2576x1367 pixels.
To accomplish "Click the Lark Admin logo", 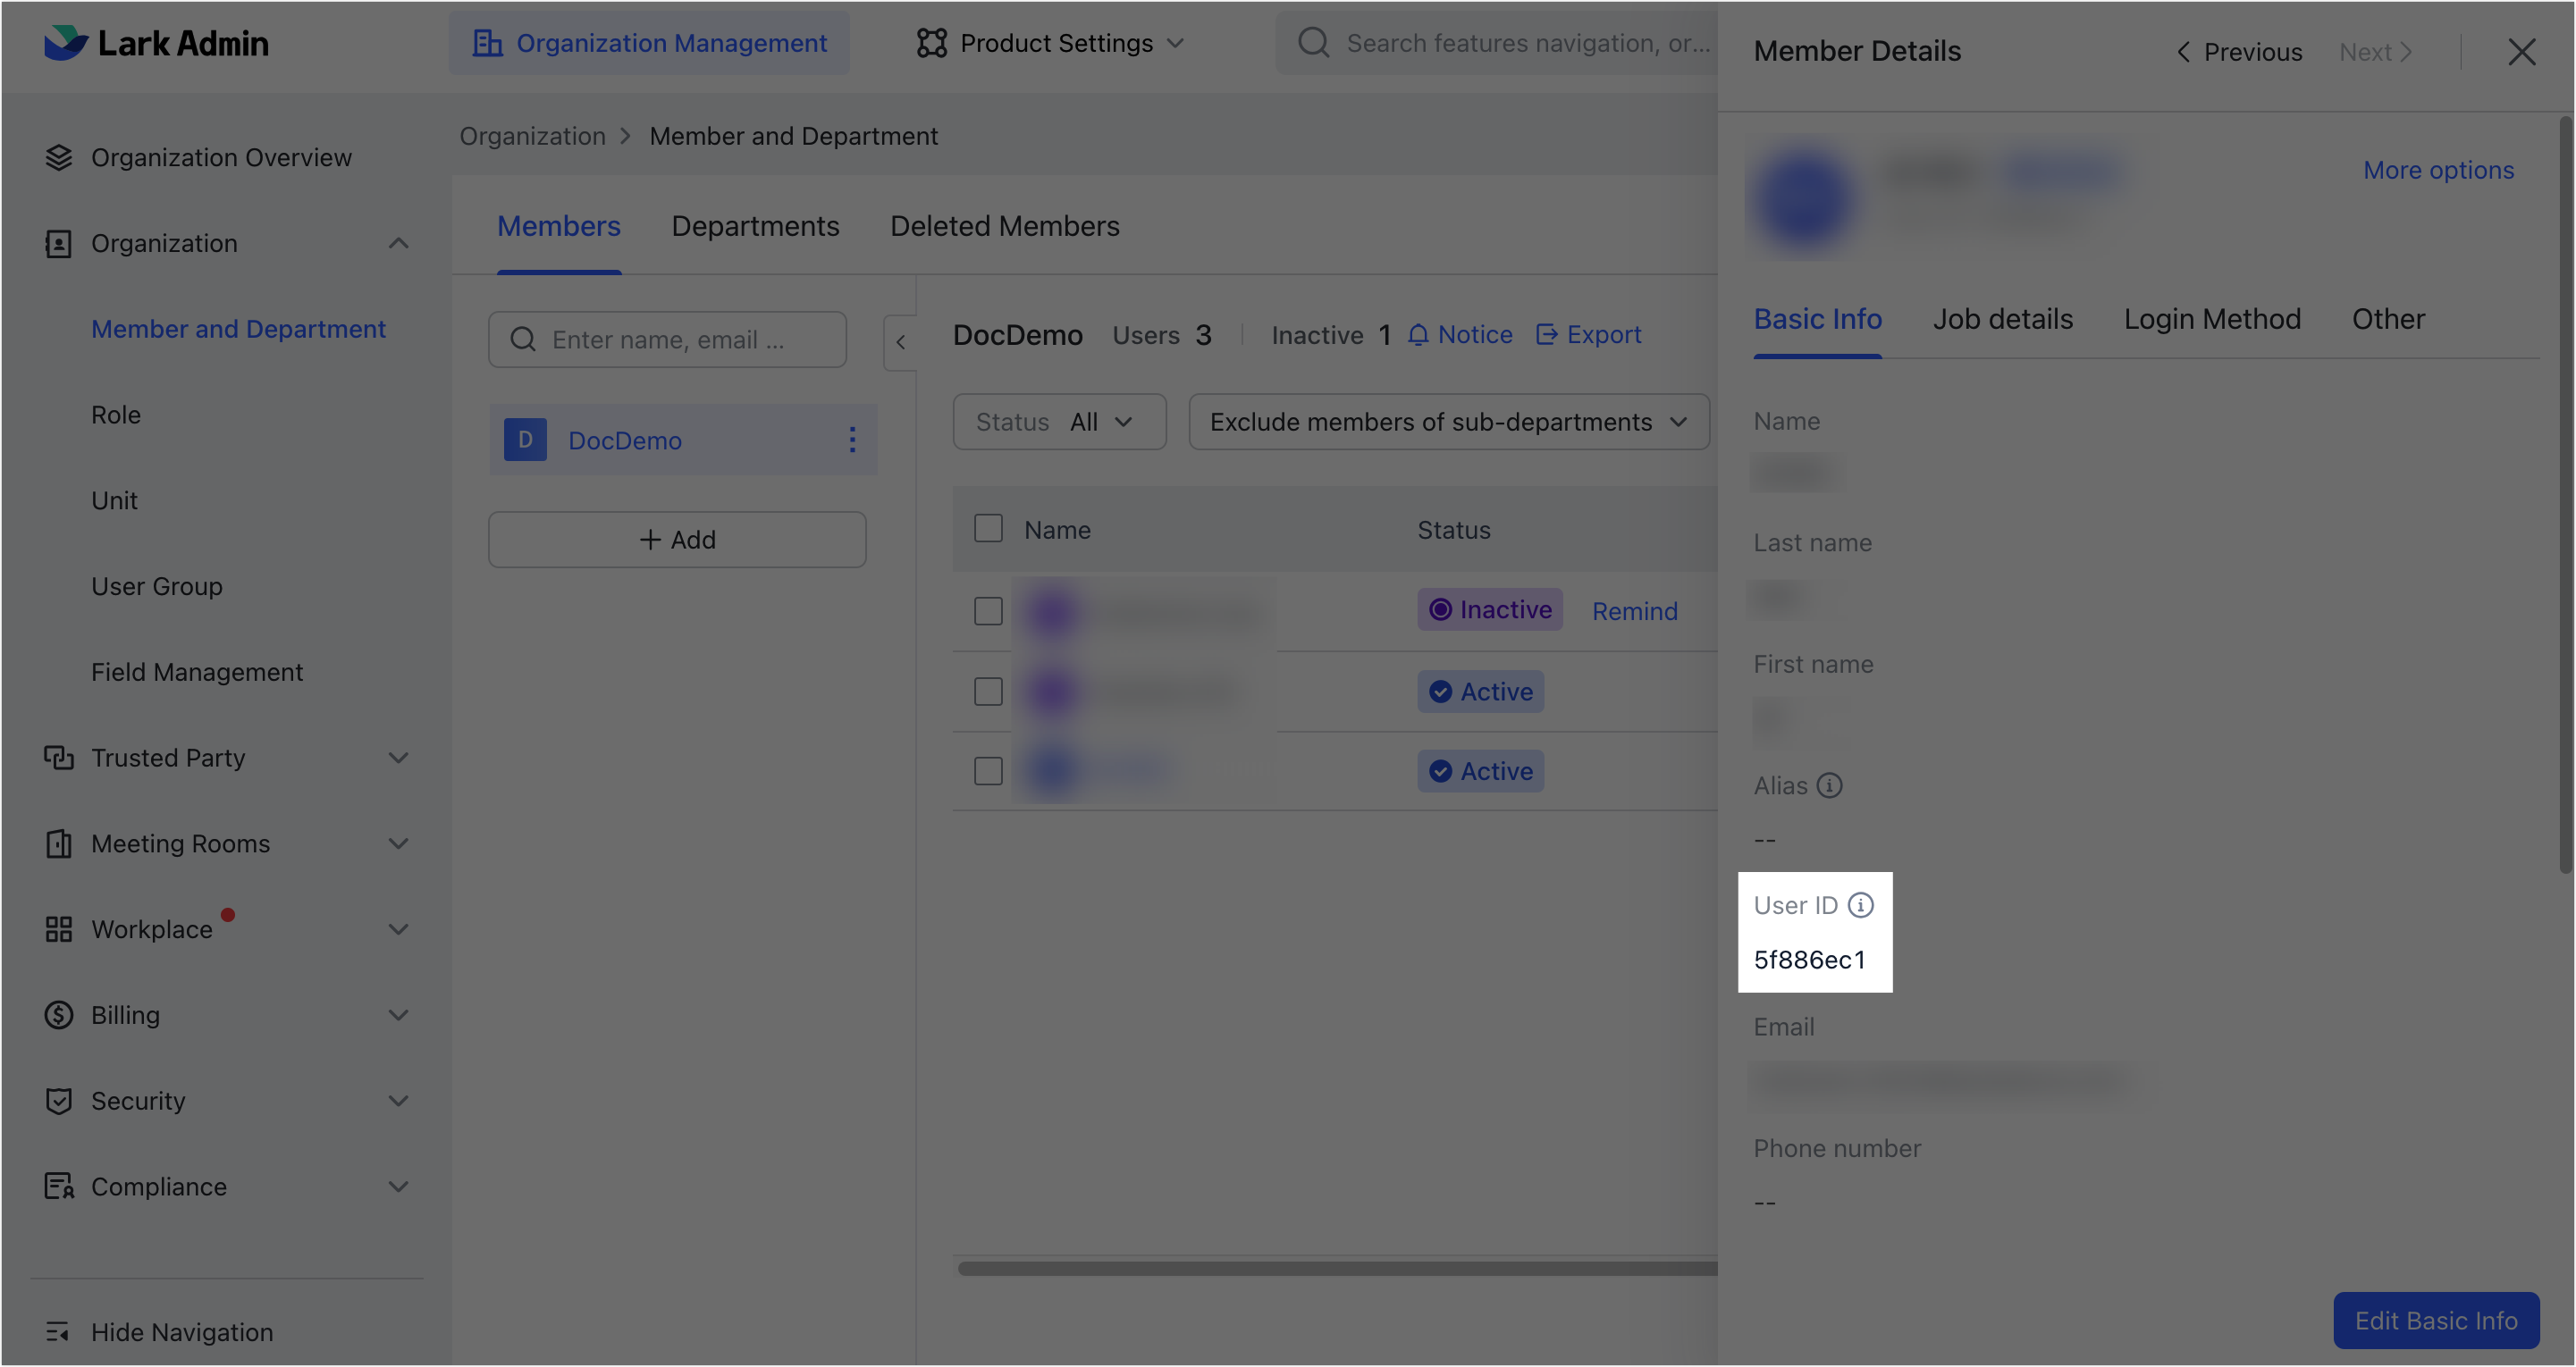I will 156,43.
